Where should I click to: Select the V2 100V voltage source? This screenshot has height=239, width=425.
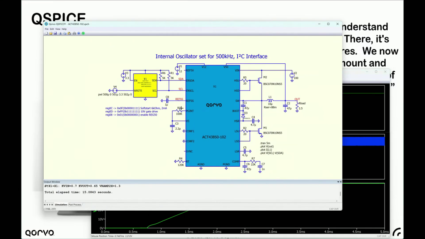point(292,75)
